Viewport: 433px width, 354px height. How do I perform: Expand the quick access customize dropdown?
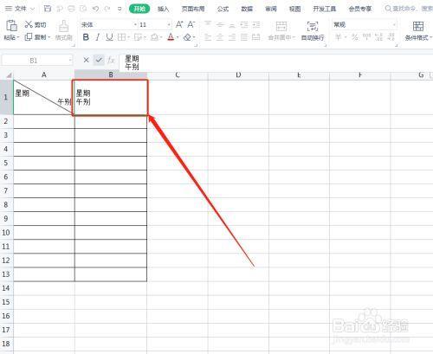click(120, 9)
